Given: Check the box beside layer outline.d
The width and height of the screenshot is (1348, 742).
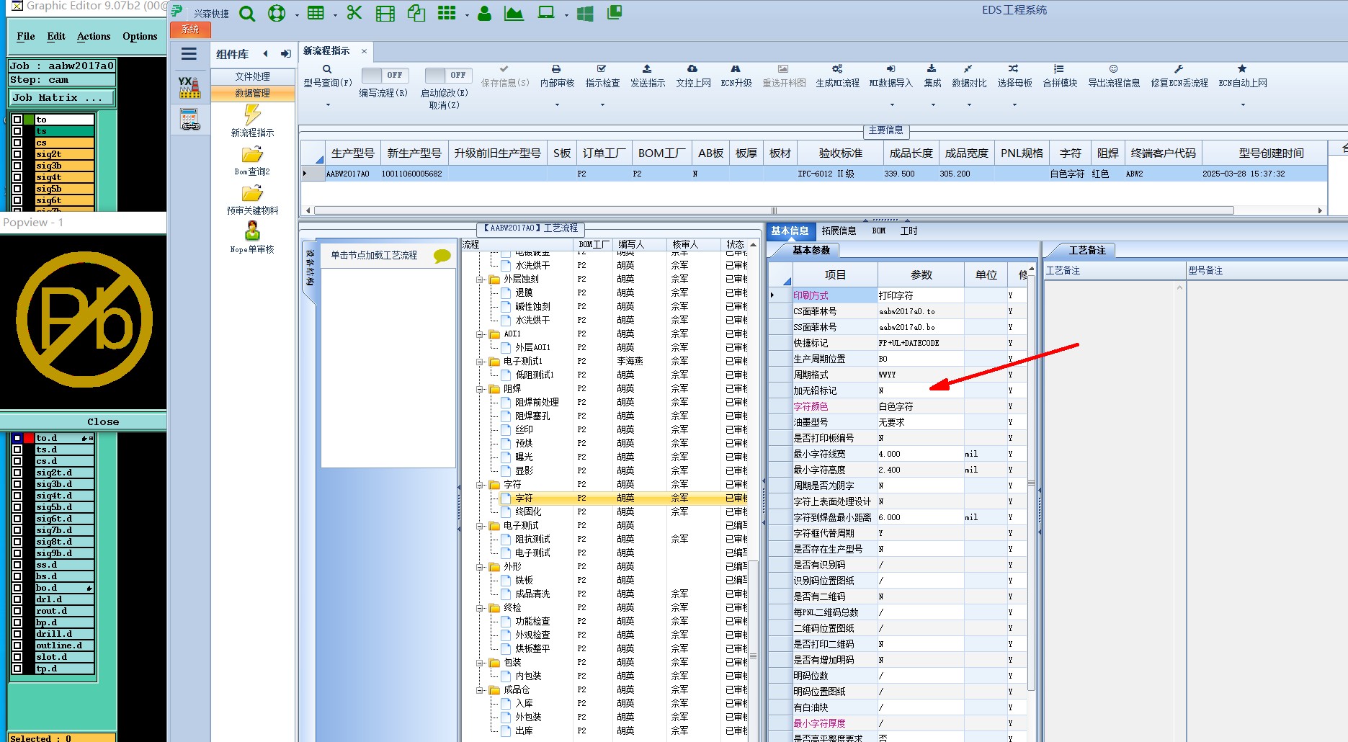Looking at the screenshot, I should pyautogui.click(x=17, y=645).
